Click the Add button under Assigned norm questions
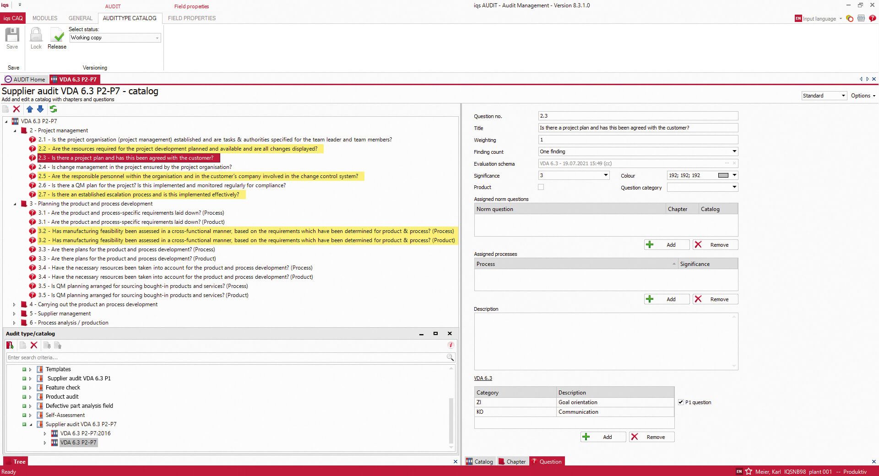879x476 pixels. 667,244
